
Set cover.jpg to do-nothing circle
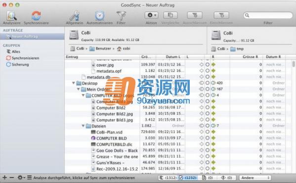[207, 65]
